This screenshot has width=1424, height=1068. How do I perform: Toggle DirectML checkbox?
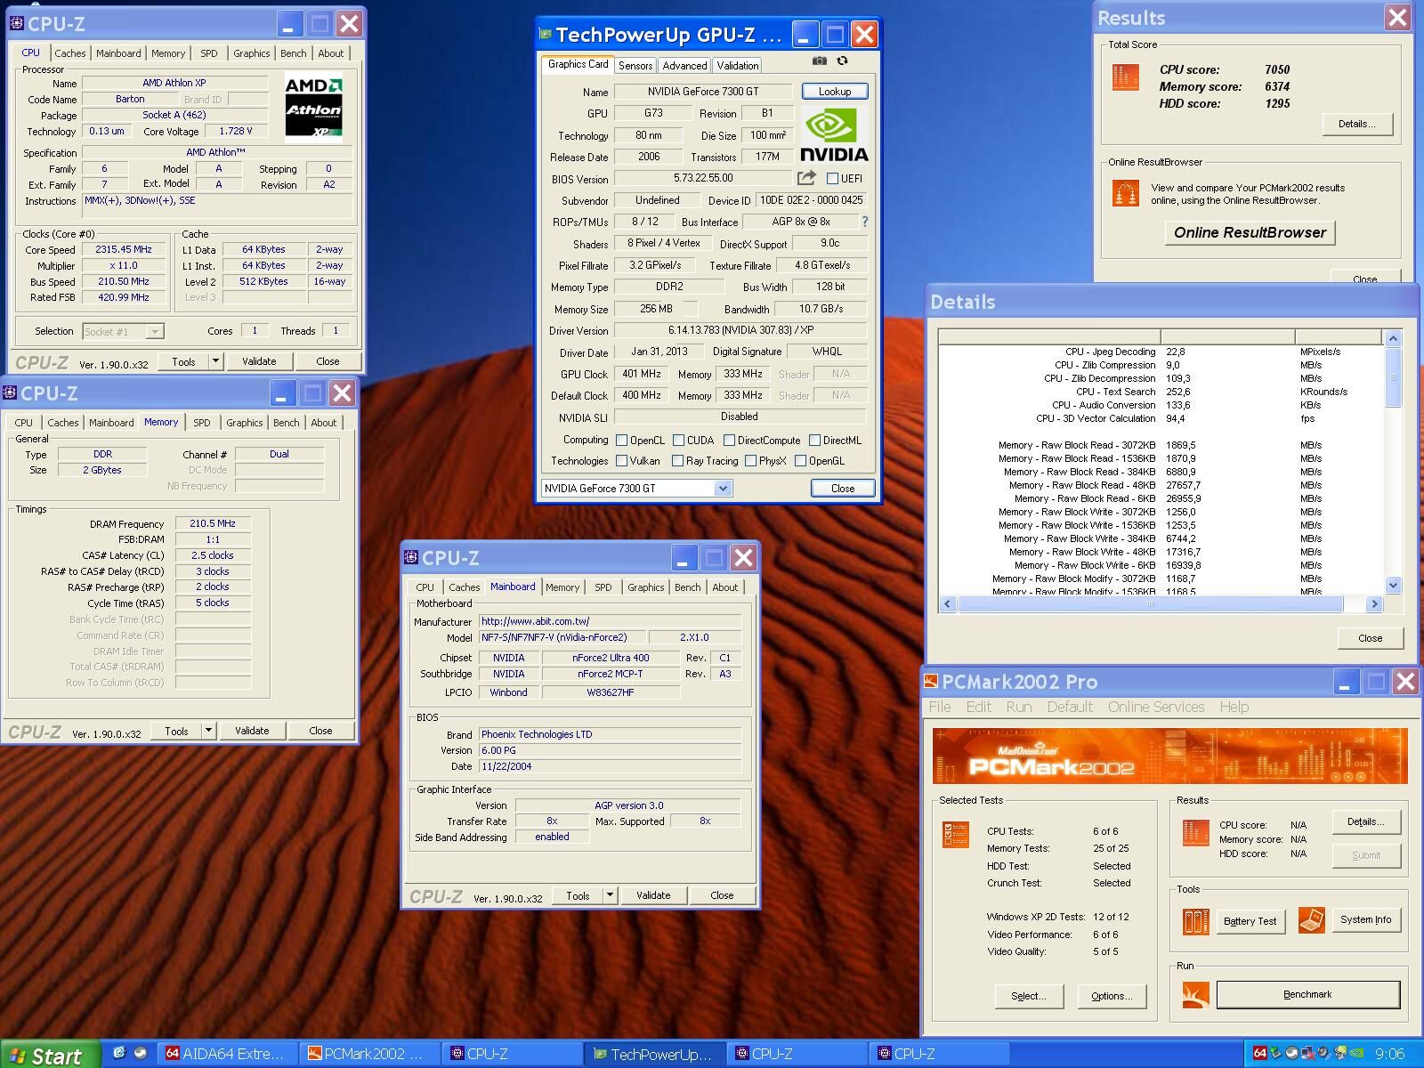[x=814, y=440]
